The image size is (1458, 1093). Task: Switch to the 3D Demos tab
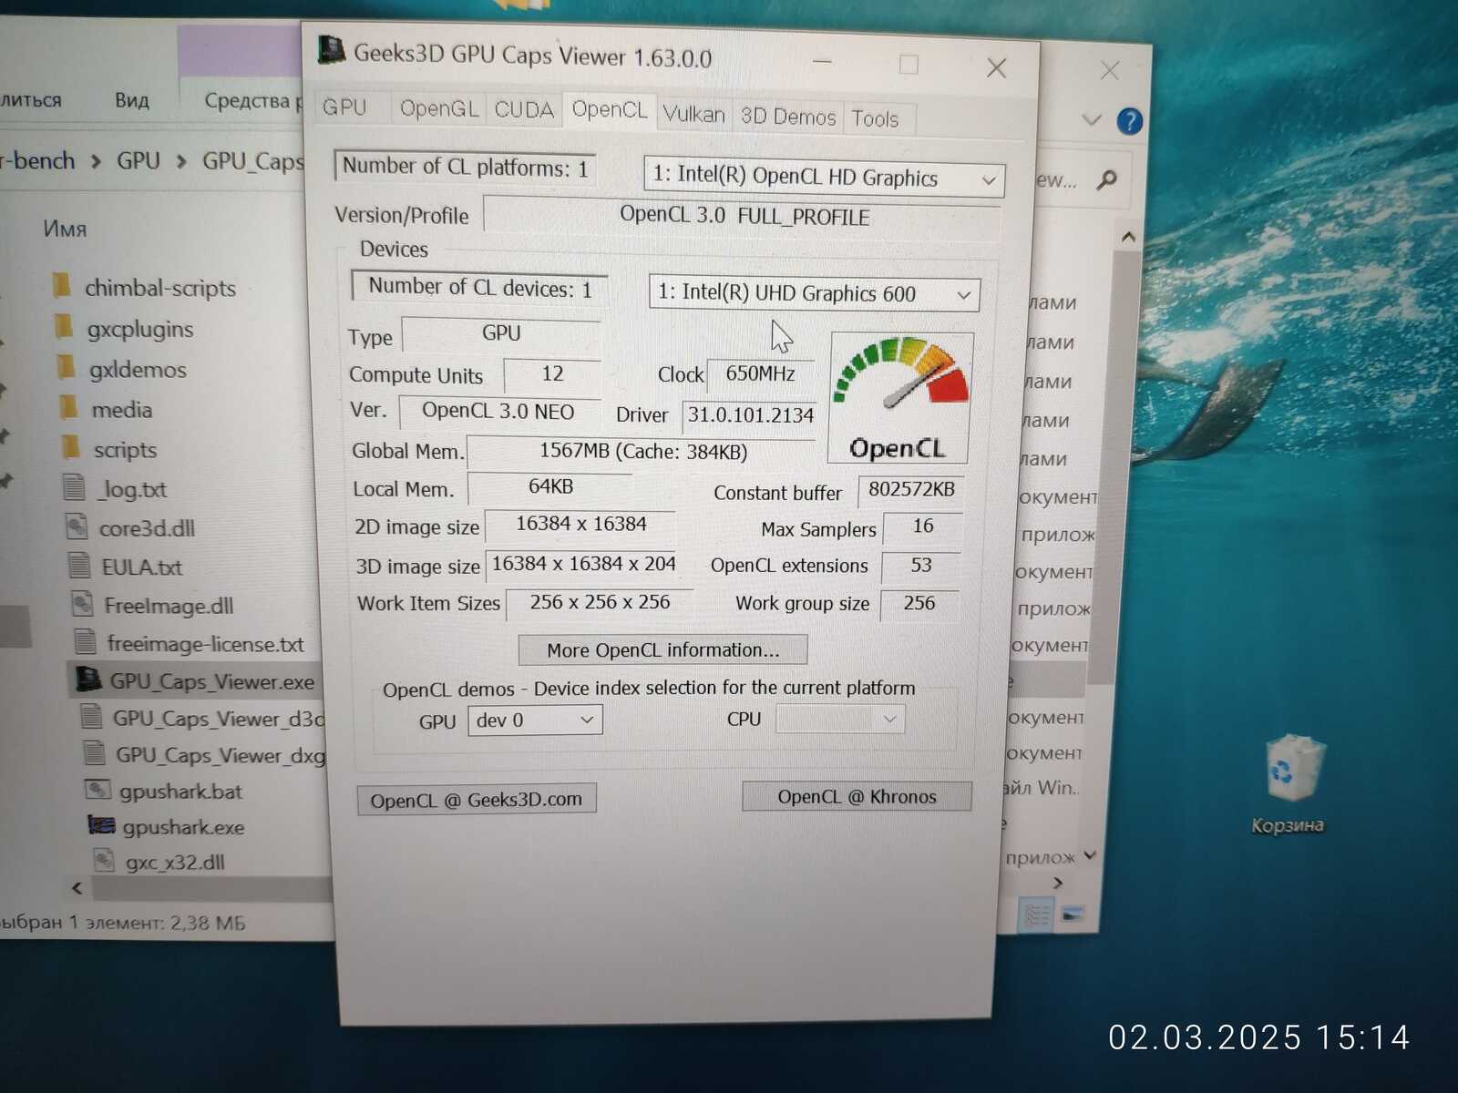787,117
